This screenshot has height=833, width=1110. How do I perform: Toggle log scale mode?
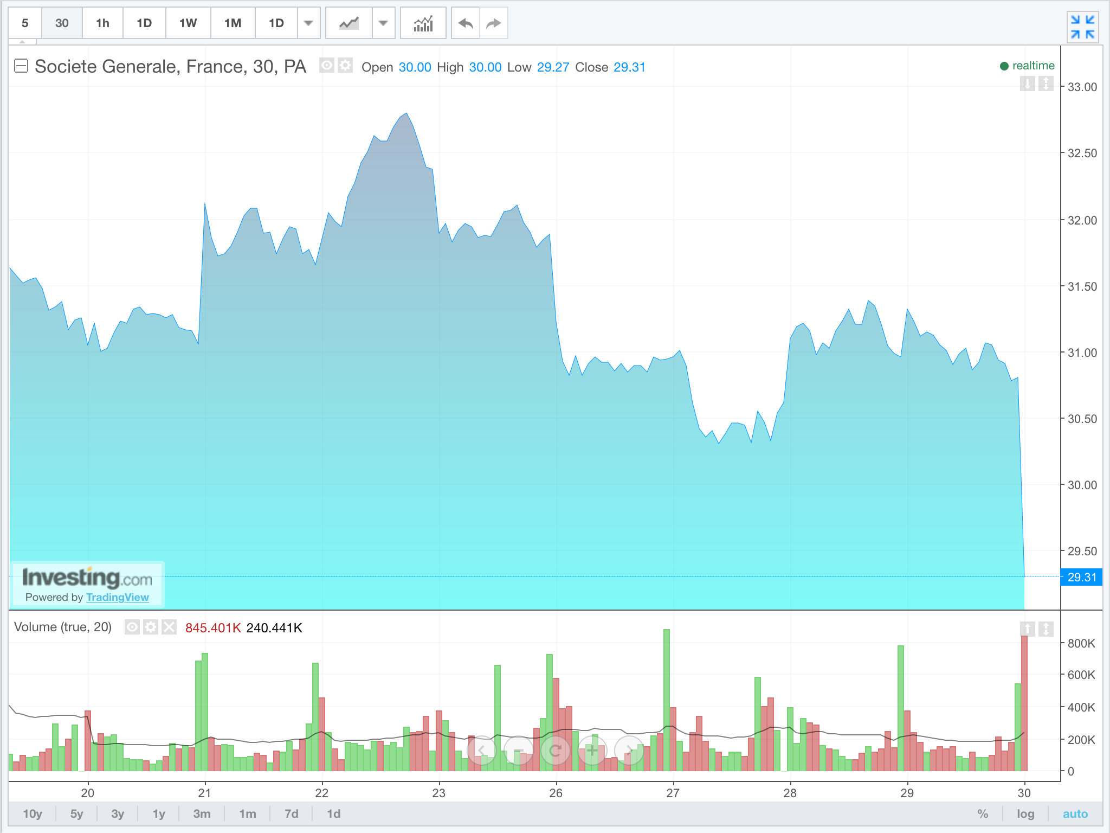(x=1025, y=813)
